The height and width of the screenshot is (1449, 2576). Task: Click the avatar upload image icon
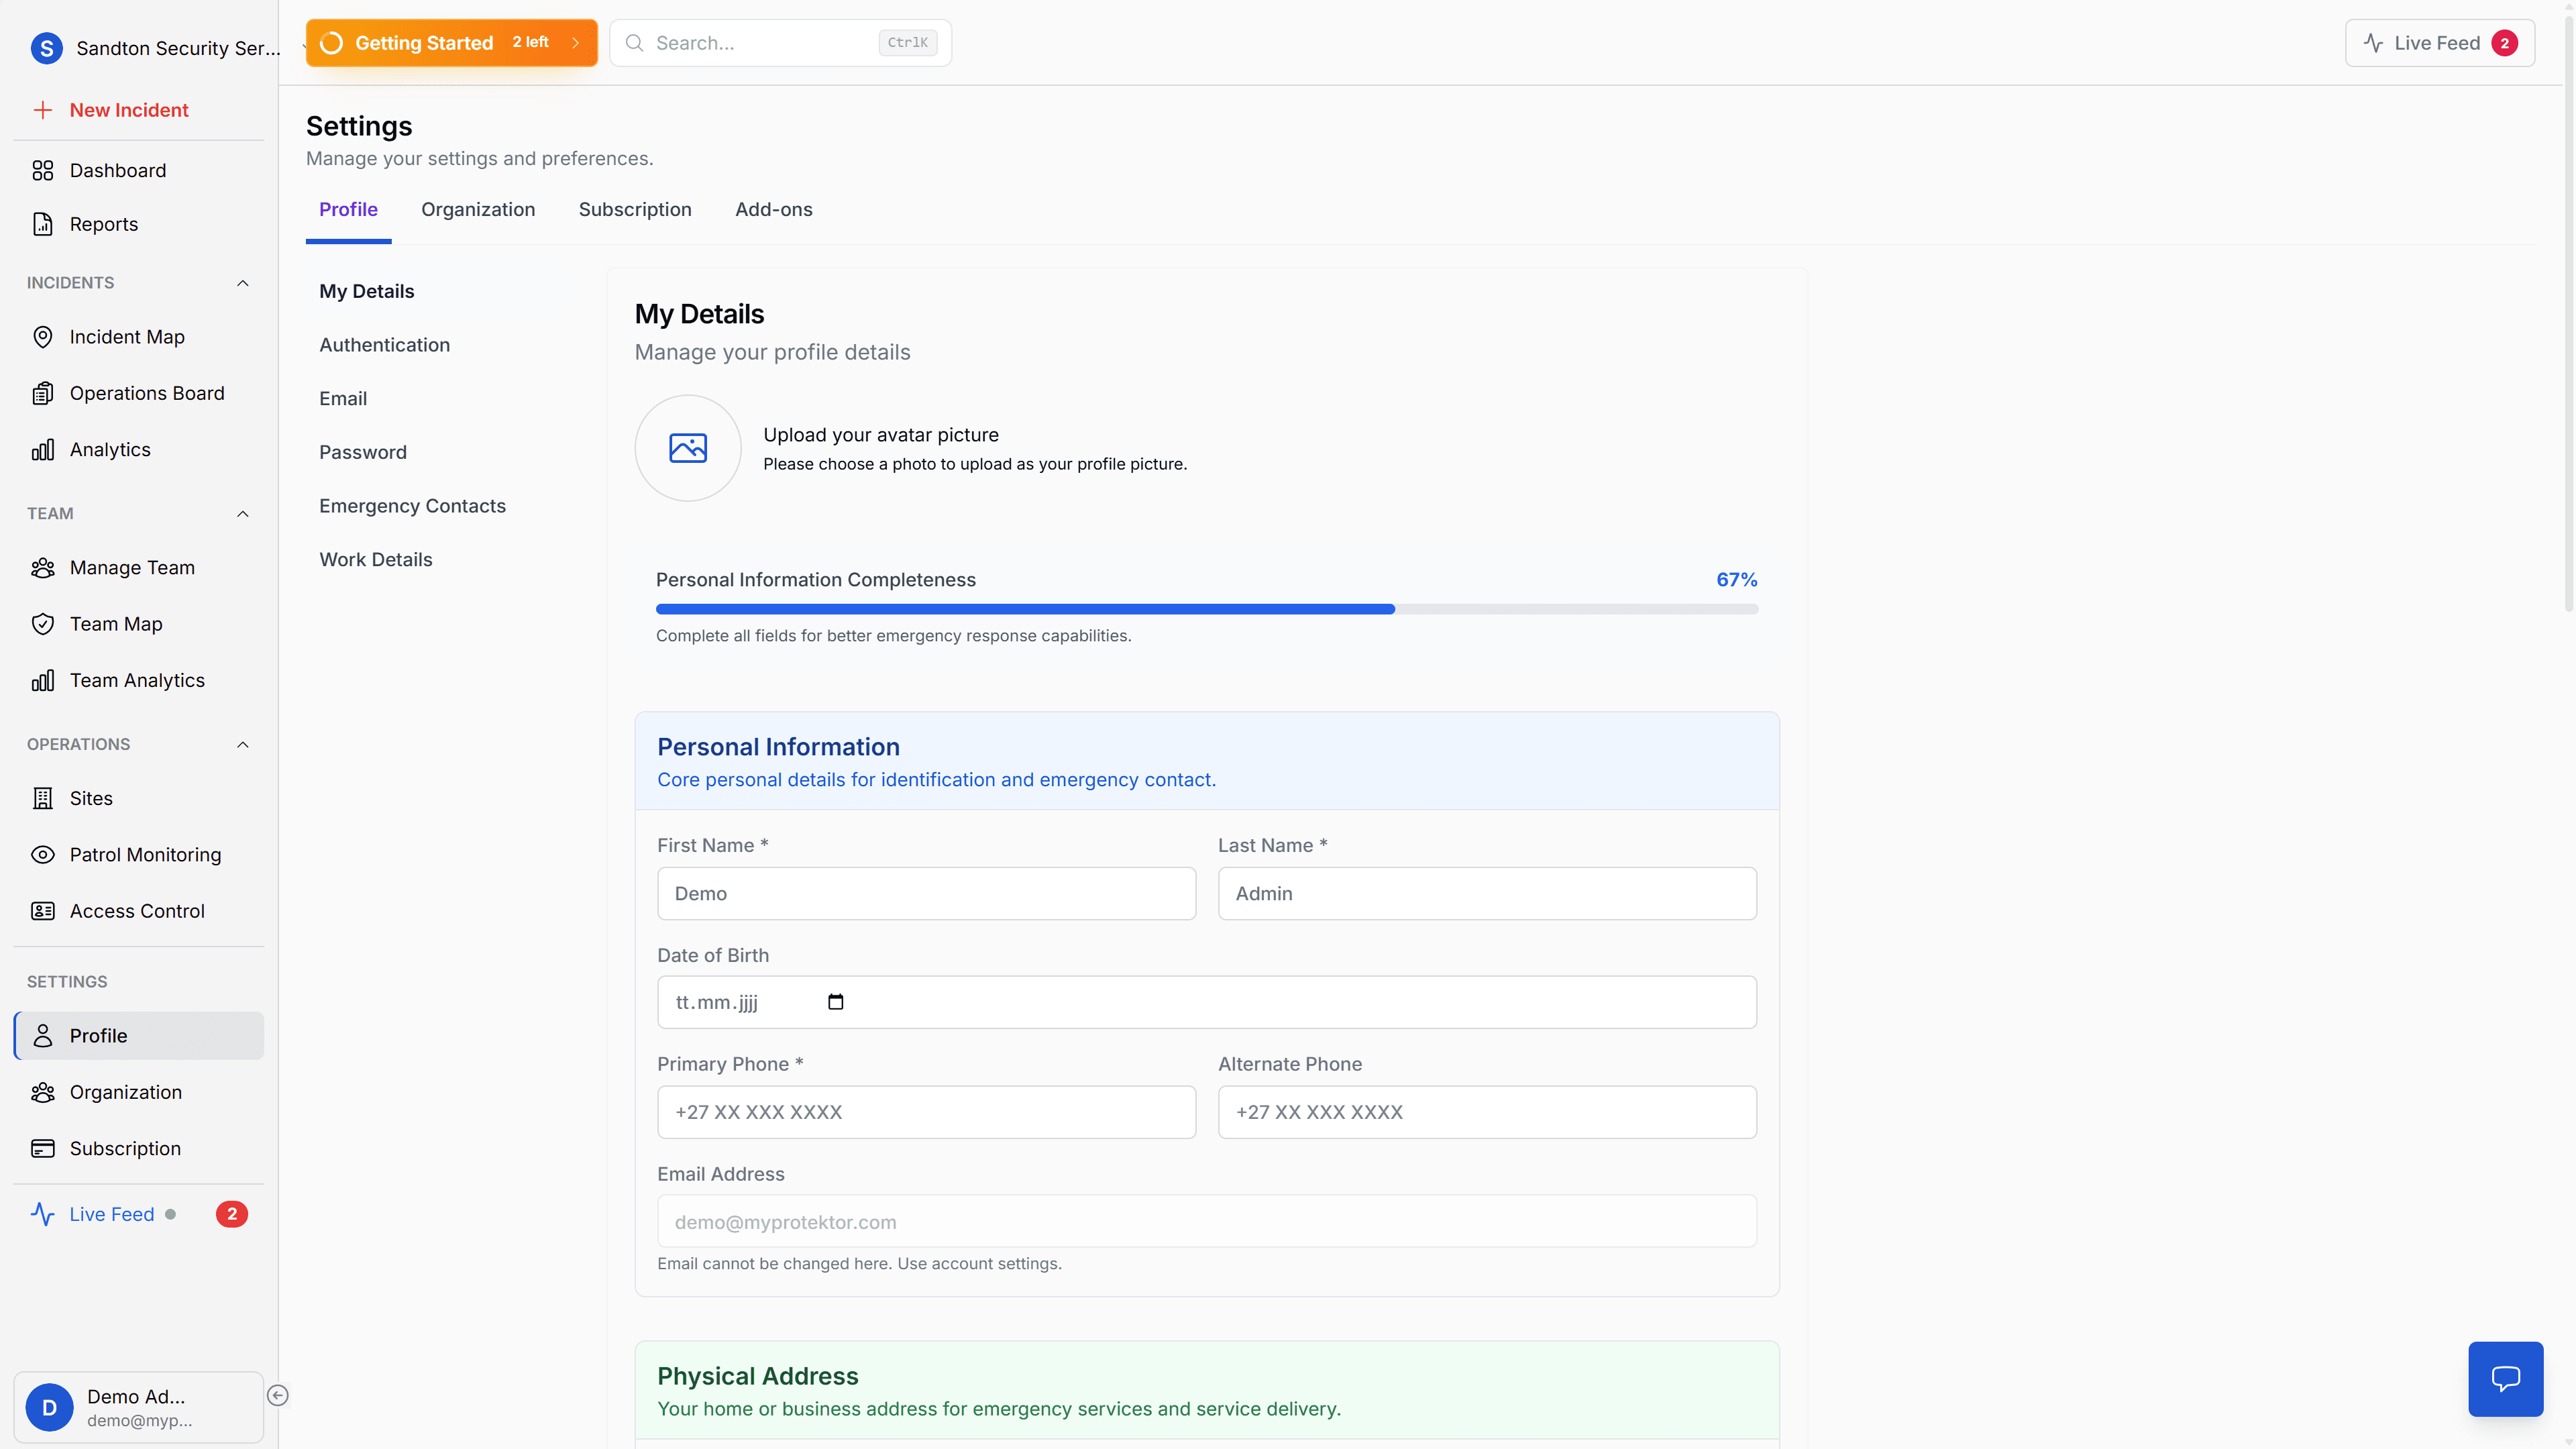[x=688, y=448]
